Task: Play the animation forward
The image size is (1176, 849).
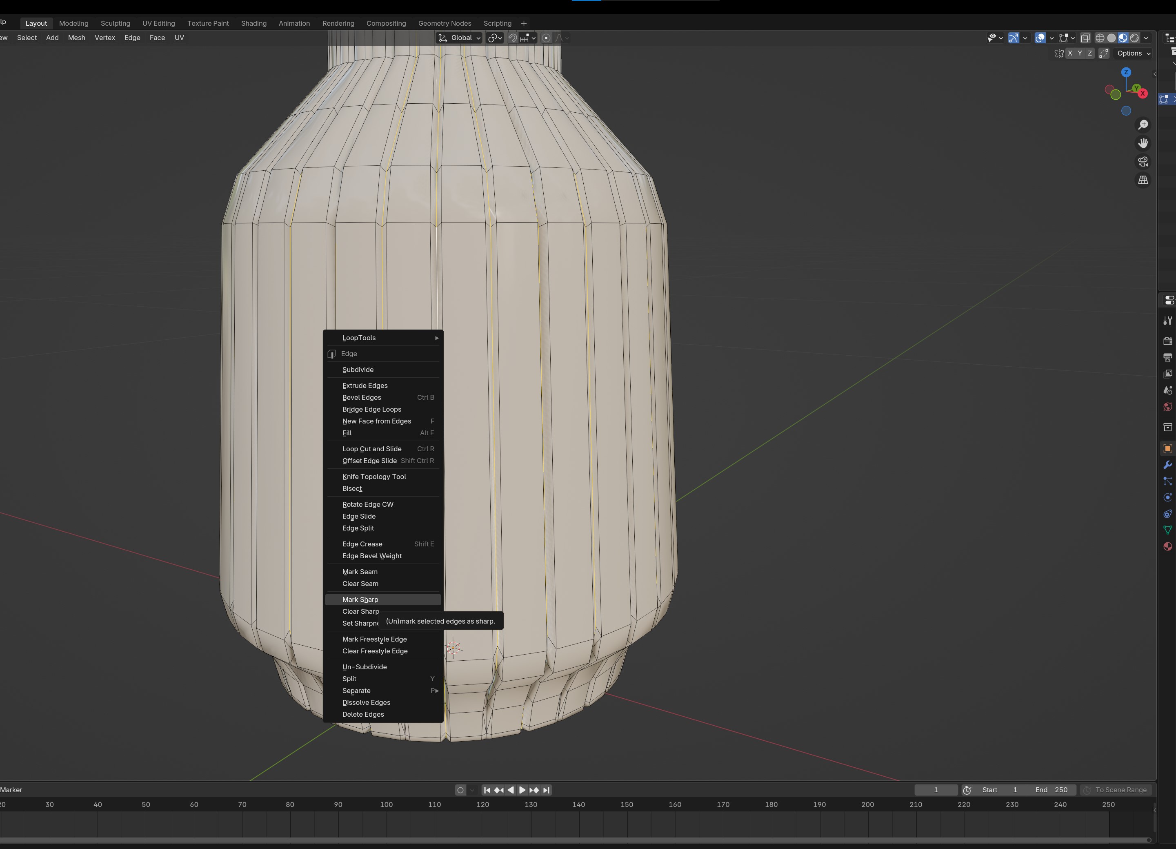Action: [x=522, y=790]
